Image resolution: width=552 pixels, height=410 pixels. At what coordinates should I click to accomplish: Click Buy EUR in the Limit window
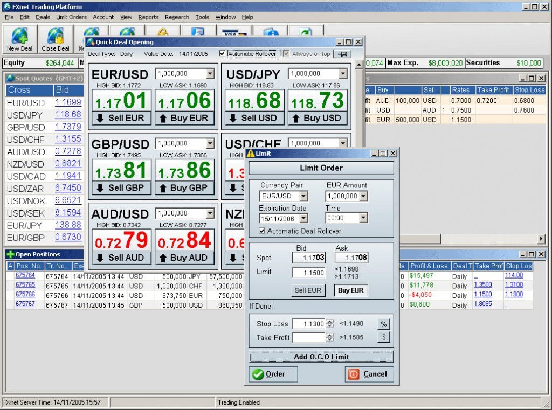click(350, 290)
